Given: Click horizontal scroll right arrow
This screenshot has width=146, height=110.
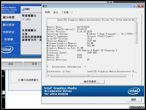Looking at the screenshot, I should (133, 76).
